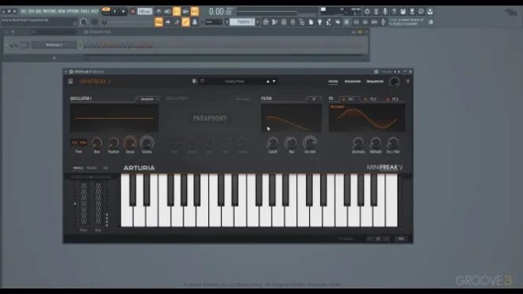Toggle the highlighted draw pencil tool icon
This screenshot has height=294, width=523.
[x=185, y=22]
